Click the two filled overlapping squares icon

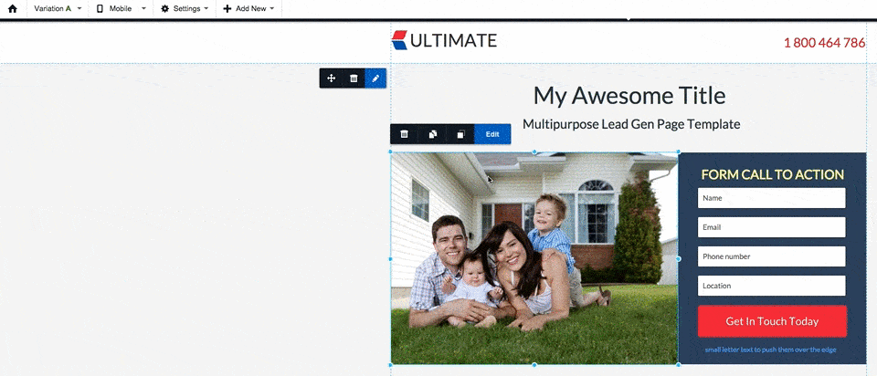432,134
